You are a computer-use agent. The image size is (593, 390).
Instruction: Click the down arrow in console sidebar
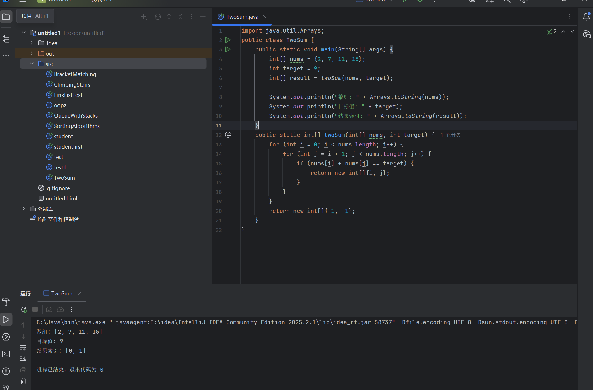tap(23, 336)
